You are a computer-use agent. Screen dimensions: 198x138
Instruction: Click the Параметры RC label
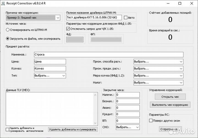159,115
